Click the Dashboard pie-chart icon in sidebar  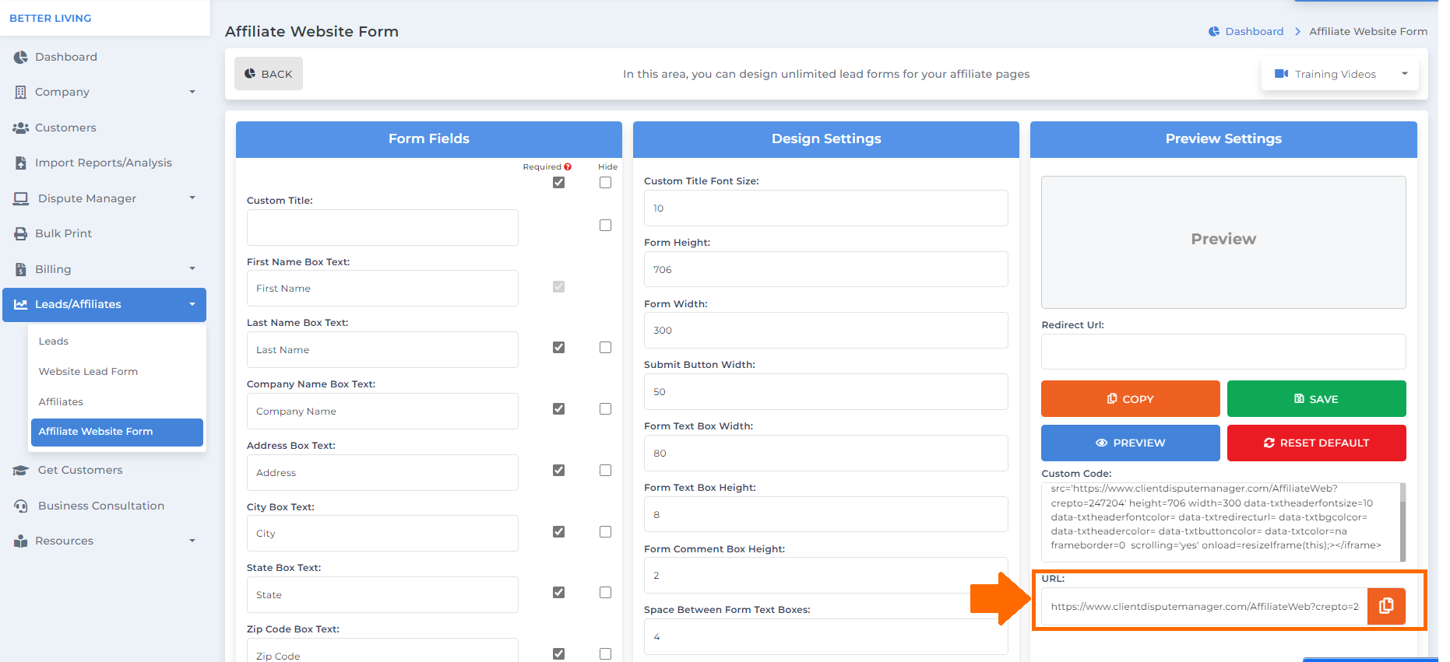coord(20,57)
